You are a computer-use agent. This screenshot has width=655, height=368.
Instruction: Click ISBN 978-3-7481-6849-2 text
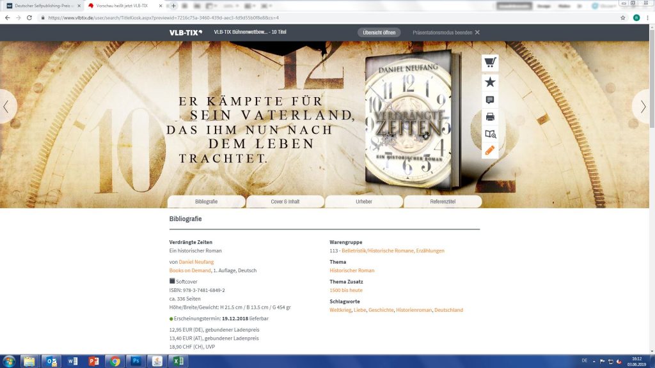click(197, 290)
